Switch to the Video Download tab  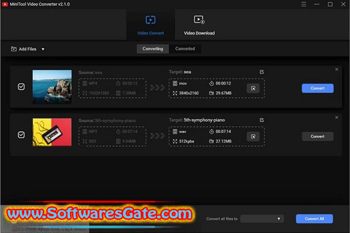click(199, 25)
